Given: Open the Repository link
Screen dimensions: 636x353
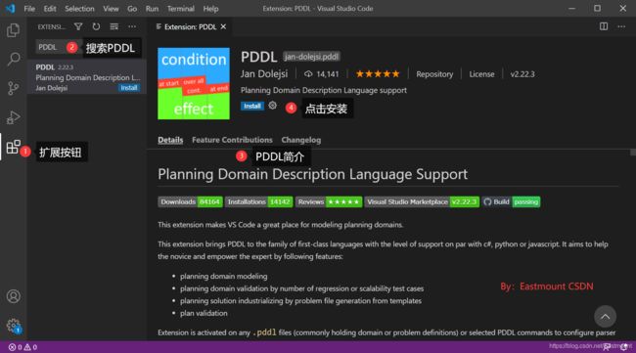Looking at the screenshot, I should [434, 74].
